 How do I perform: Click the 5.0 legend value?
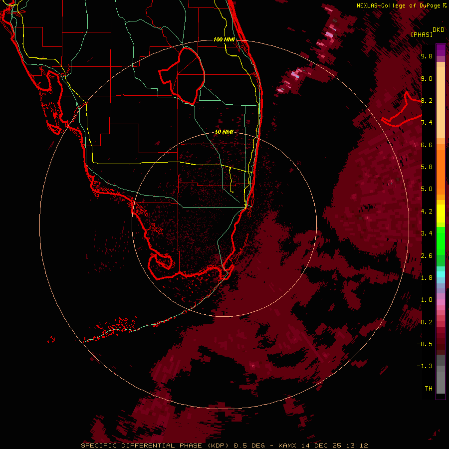(427, 189)
